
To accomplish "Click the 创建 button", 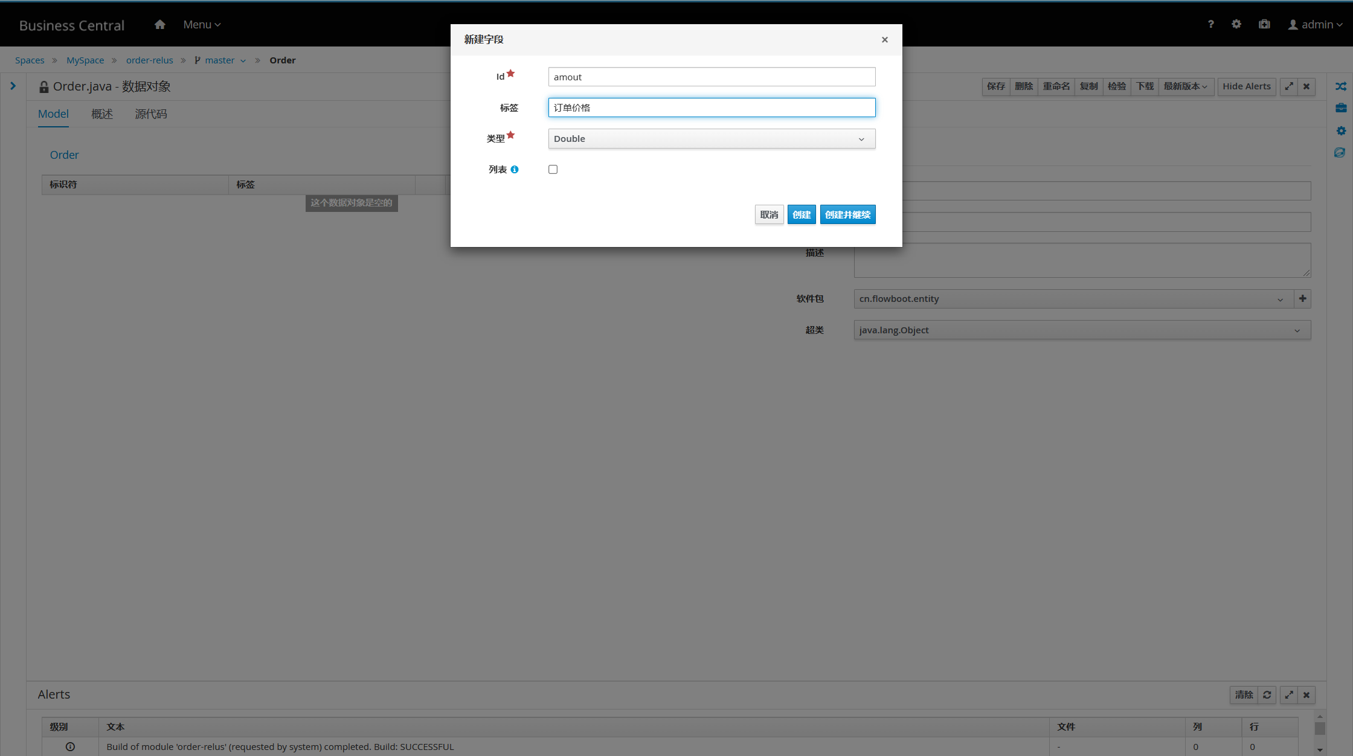I will point(801,215).
